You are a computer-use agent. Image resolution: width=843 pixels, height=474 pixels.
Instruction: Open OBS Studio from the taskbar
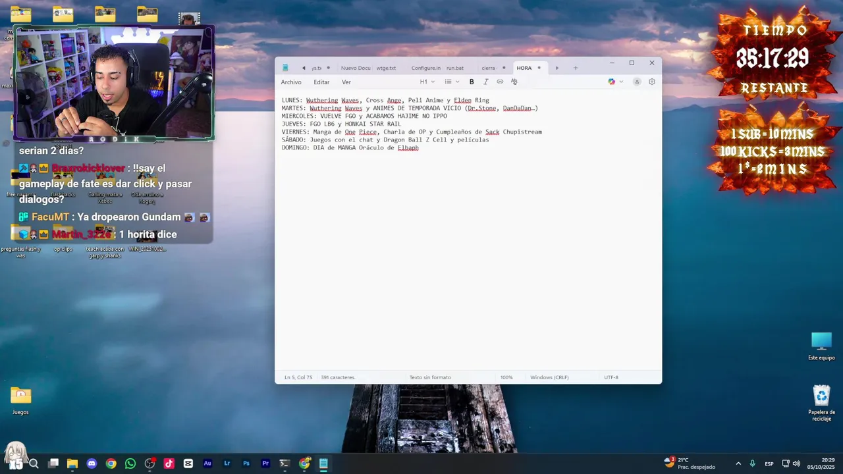point(150,463)
